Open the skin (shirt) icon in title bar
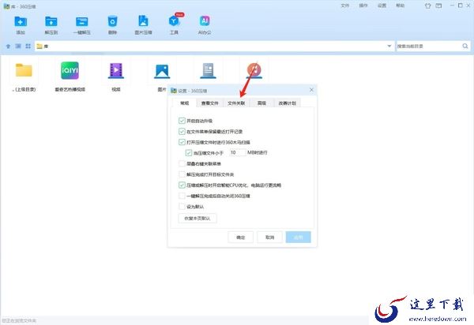The height and width of the screenshot is (325, 474). pos(427,6)
